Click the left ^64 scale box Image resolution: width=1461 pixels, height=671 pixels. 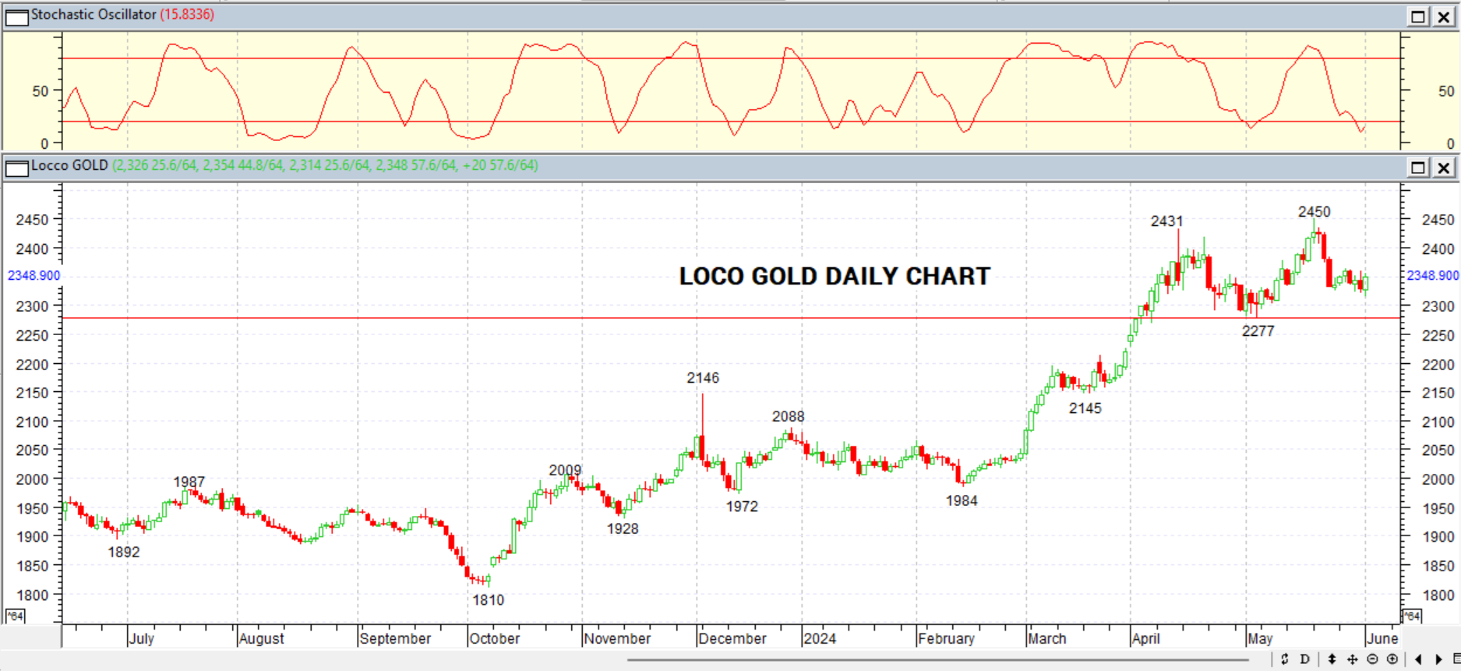[x=16, y=616]
